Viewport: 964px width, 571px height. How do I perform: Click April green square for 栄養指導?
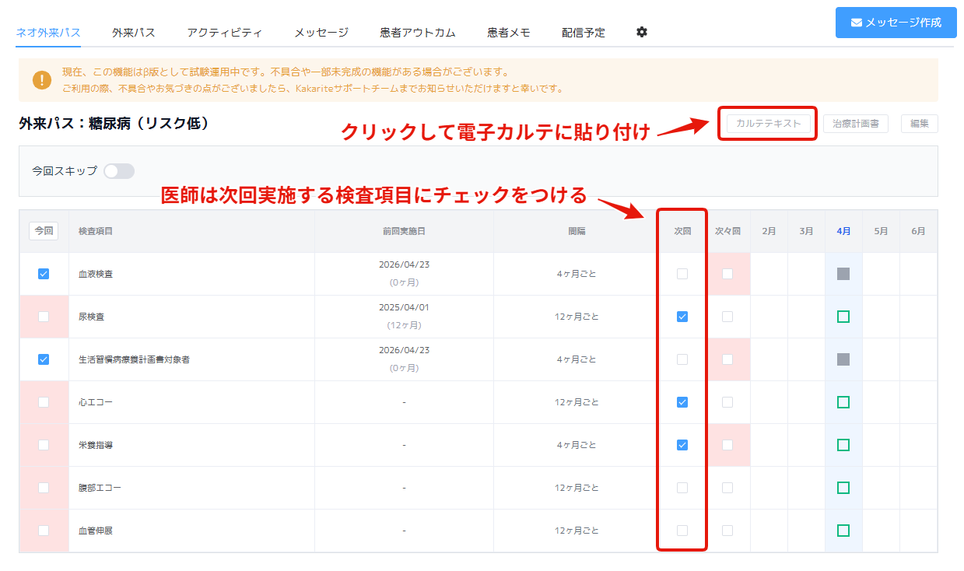pyautogui.click(x=843, y=445)
